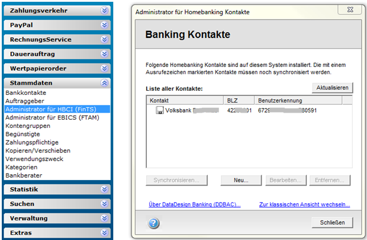The image size is (367, 240).
Task: Open Kategorien entry
Action: tap(21, 167)
